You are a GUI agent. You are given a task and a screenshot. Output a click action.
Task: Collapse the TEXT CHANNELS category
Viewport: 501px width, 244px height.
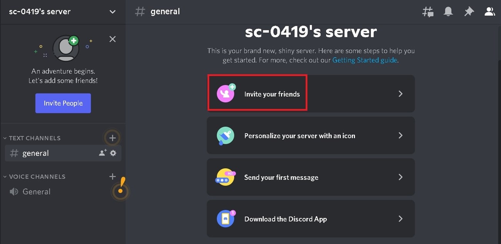(5, 138)
